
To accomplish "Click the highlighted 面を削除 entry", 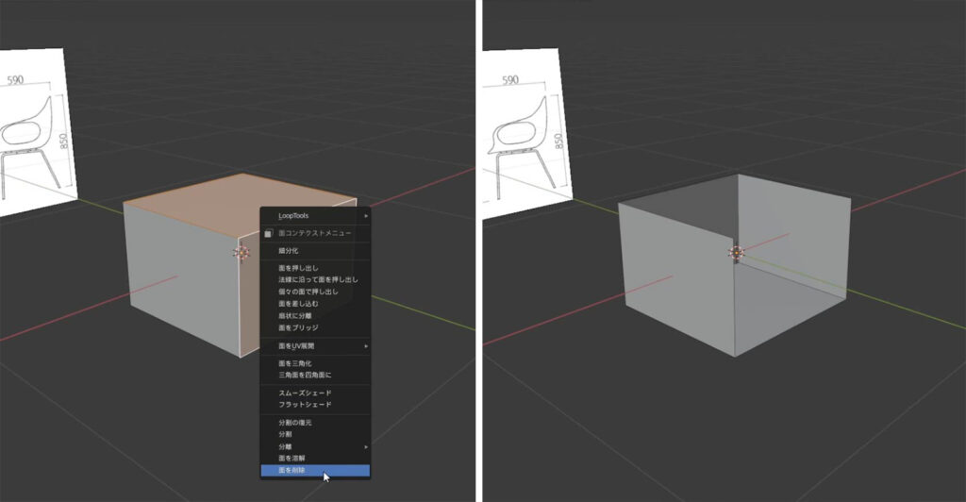I will pos(291,470).
